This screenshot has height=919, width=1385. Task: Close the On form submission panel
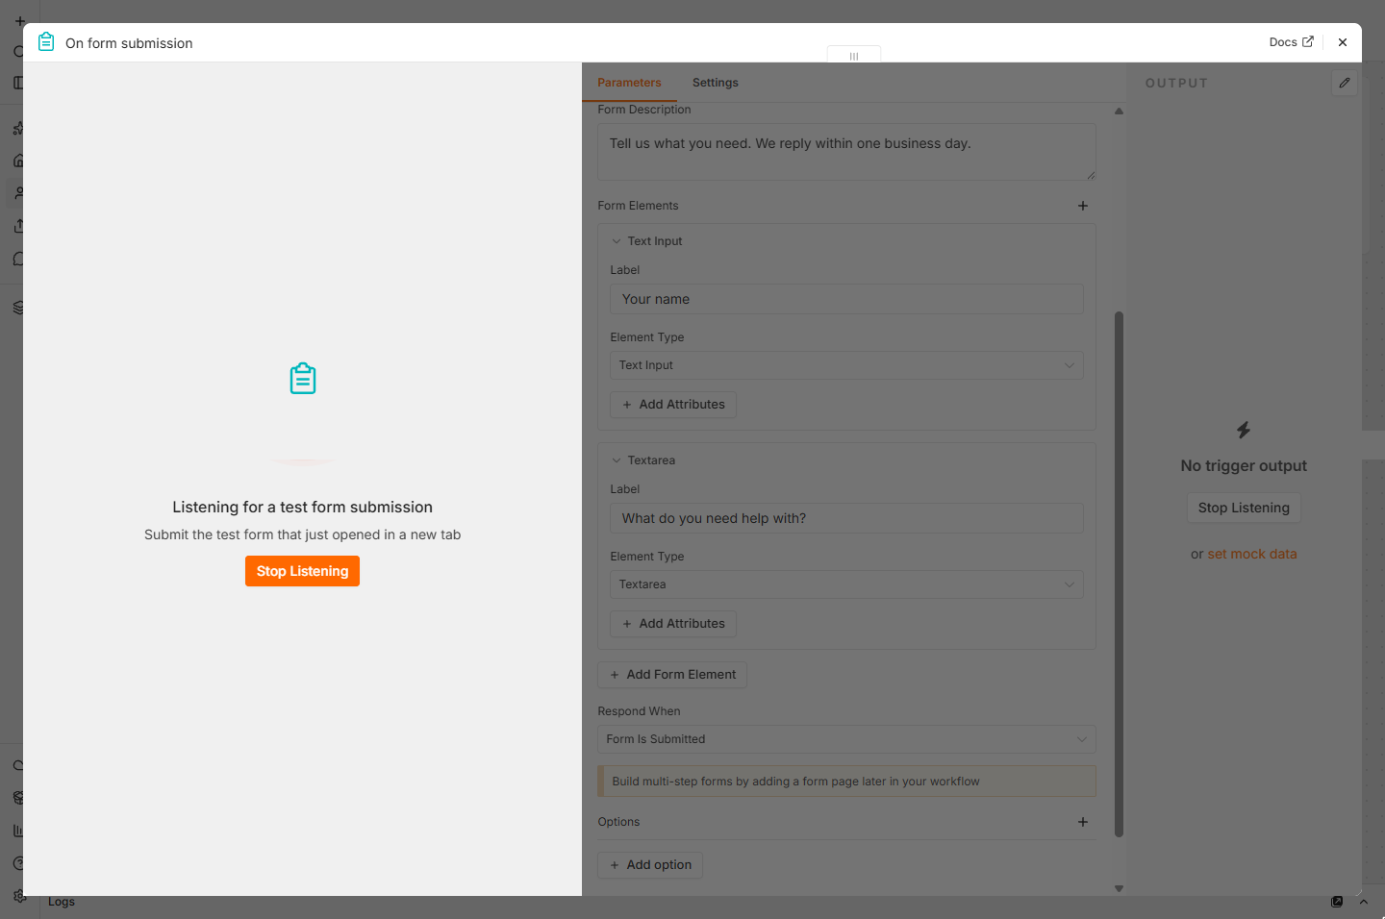(1343, 42)
